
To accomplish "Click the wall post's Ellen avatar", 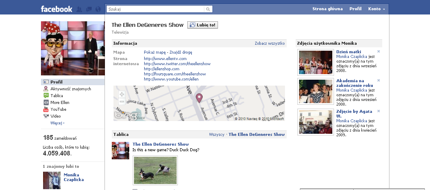I will (120, 150).
